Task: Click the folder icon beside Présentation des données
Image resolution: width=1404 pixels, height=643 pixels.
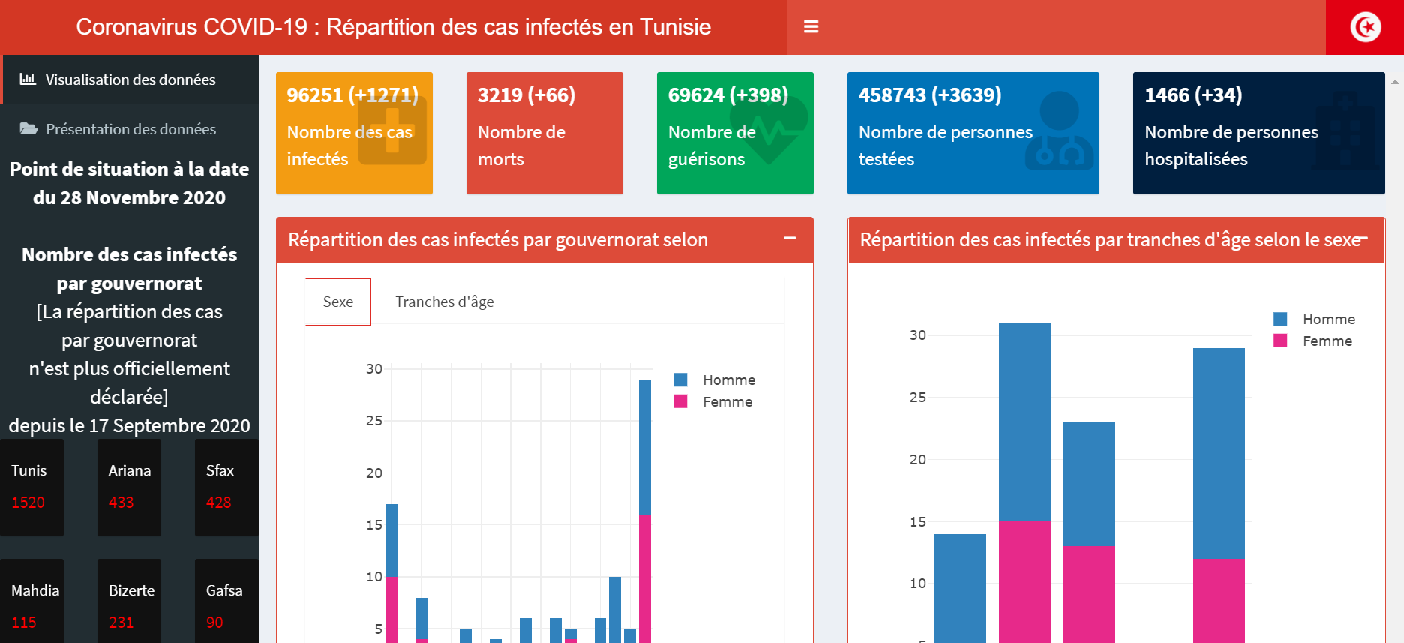Action: tap(28, 129)
